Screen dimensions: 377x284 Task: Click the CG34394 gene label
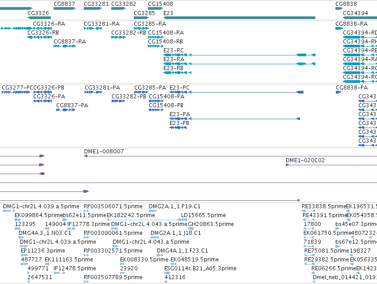355,13
